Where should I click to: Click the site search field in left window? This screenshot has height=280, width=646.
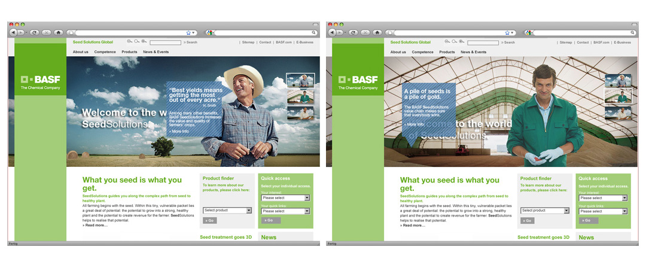click(165, 42)
